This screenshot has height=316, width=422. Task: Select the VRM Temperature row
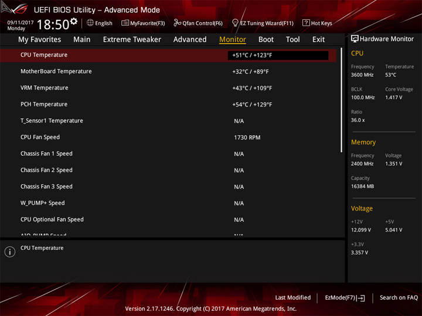pos(168,88)
